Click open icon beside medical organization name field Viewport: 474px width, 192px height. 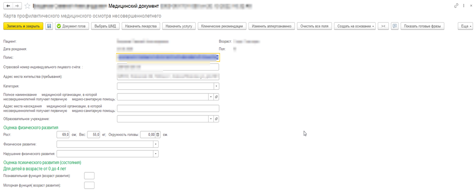217,97
